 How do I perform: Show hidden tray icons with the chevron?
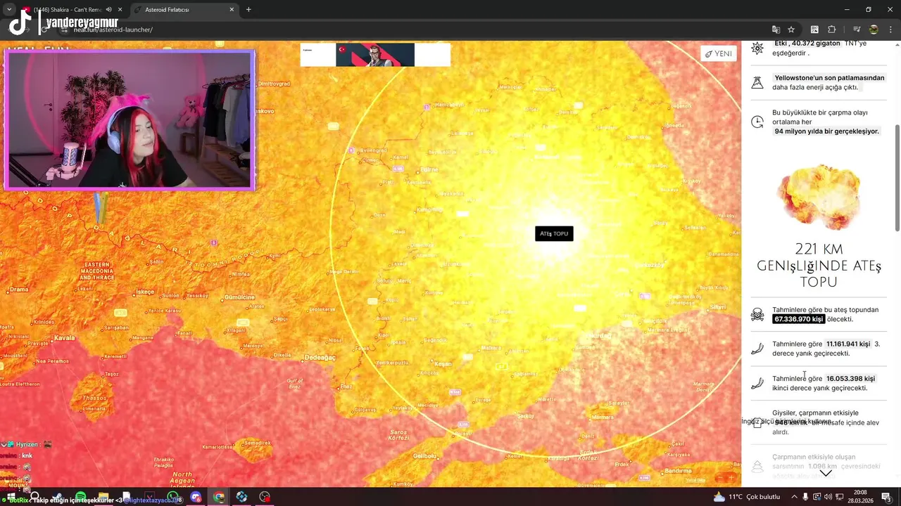point(794,497)
